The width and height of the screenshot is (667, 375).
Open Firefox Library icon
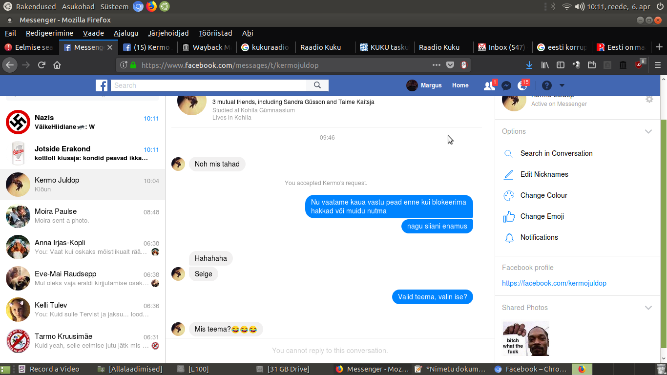coord(545,65)
